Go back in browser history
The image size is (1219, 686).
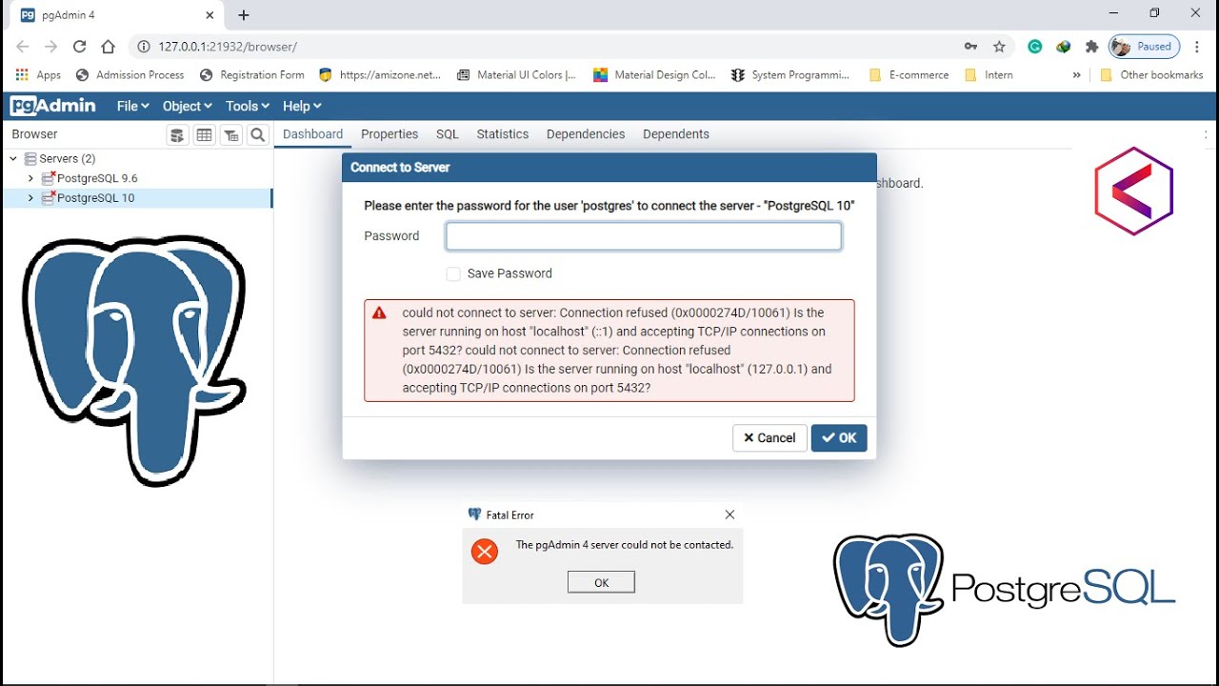23,46
